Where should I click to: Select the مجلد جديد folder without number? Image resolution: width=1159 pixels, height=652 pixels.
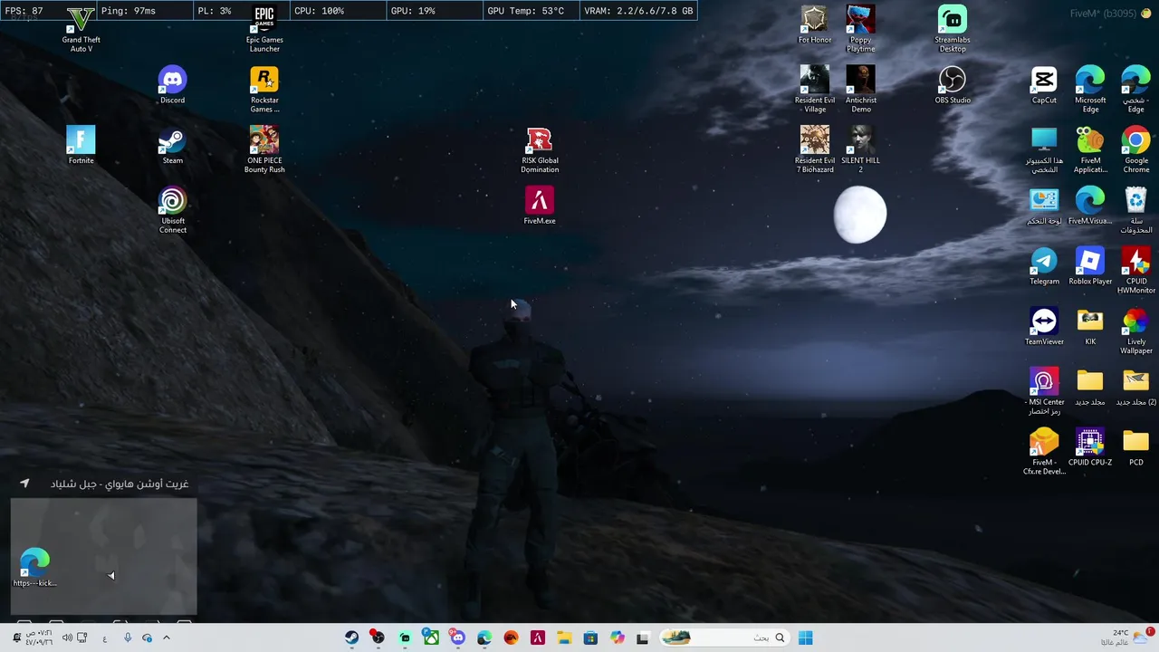pyautogui.click(x=1090, y=387)
